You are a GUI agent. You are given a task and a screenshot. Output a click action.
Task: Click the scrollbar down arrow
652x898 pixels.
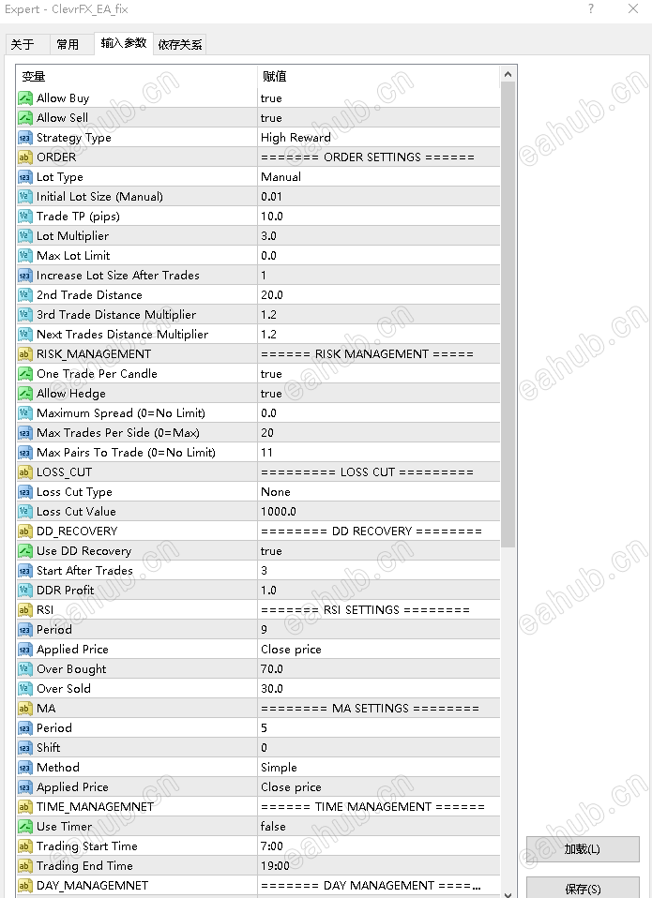(508, 893)
